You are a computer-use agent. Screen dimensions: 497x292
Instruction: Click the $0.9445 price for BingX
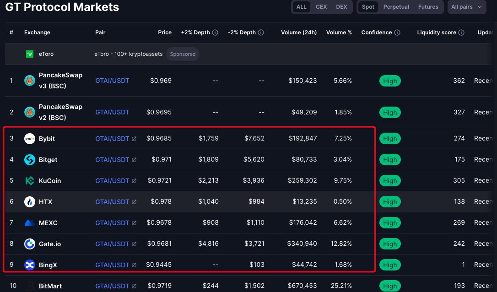pyautogui.click(x=159, y=265)
